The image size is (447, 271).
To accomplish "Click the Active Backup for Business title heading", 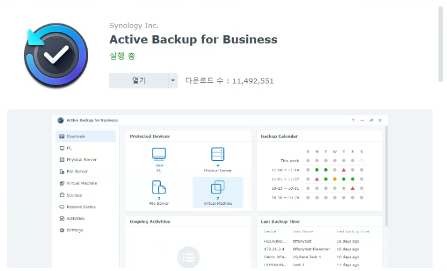I will pos(193,40).
